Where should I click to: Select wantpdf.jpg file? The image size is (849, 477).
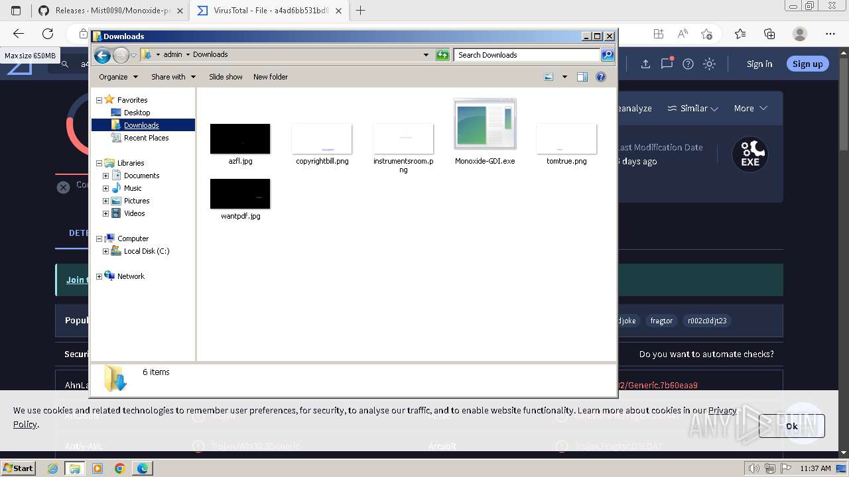(240, 199)
